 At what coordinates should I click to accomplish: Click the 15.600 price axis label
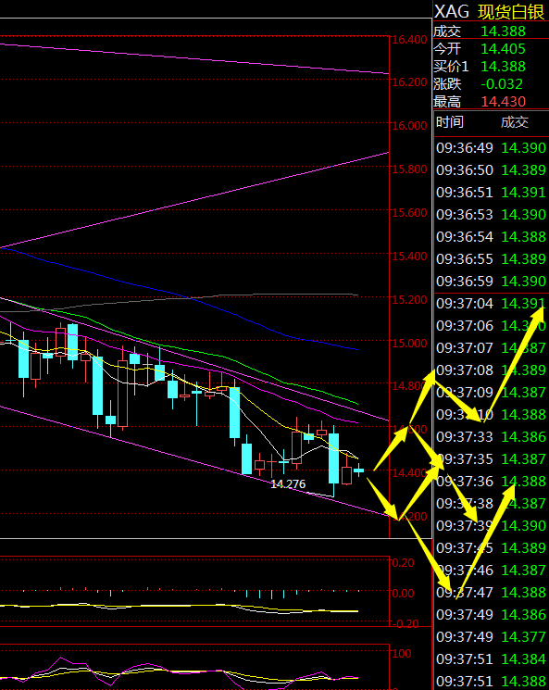[409, 212]
